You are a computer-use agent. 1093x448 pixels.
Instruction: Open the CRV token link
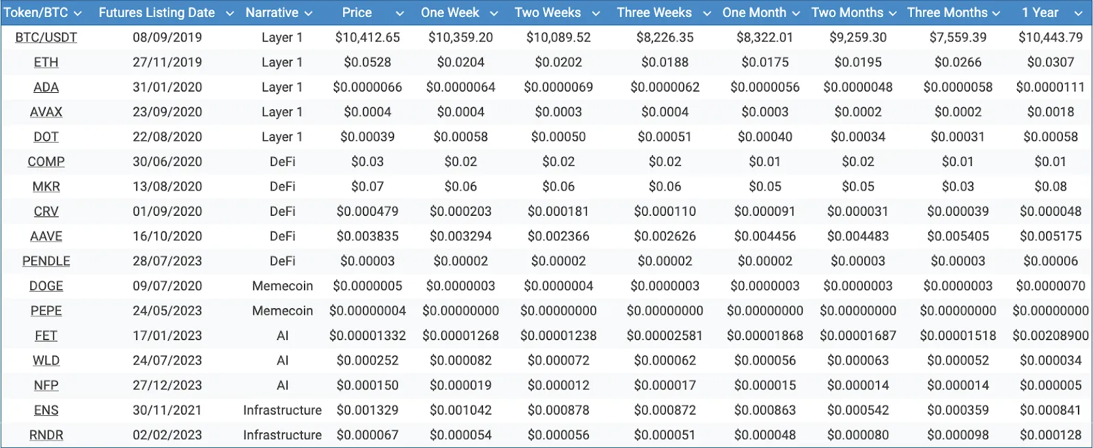[46, 212]
